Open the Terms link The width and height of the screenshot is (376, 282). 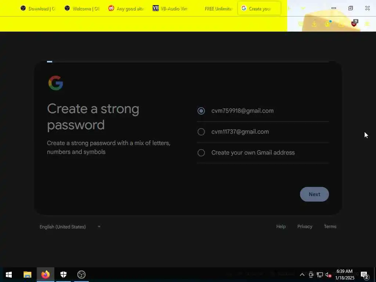[330, 227]
